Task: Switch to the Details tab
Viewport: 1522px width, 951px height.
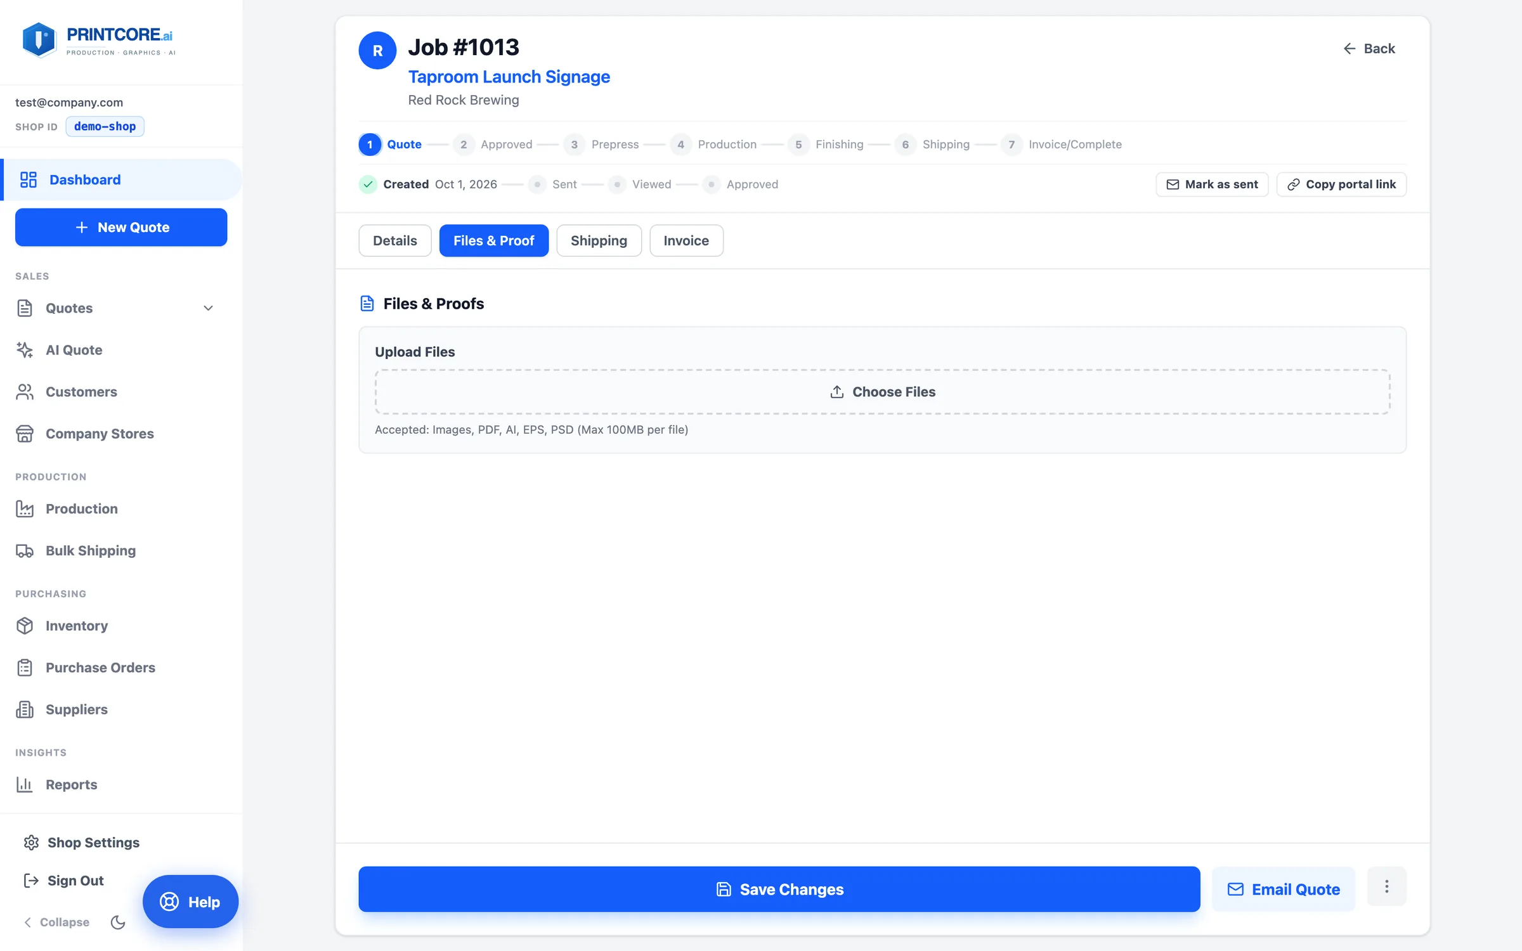Action: (x=394, y=241)
